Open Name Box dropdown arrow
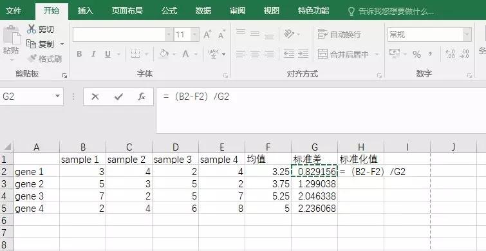Viewport: 486px width, 251px height. (x=58, y=96)
